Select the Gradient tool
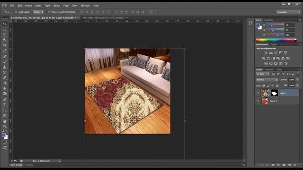The height and width of the screenshot is (170, 303). [x=5, y=83]
